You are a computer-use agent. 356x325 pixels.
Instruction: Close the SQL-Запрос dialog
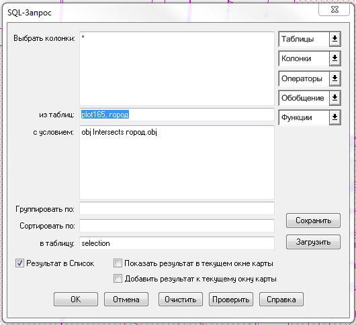(334, 9)
